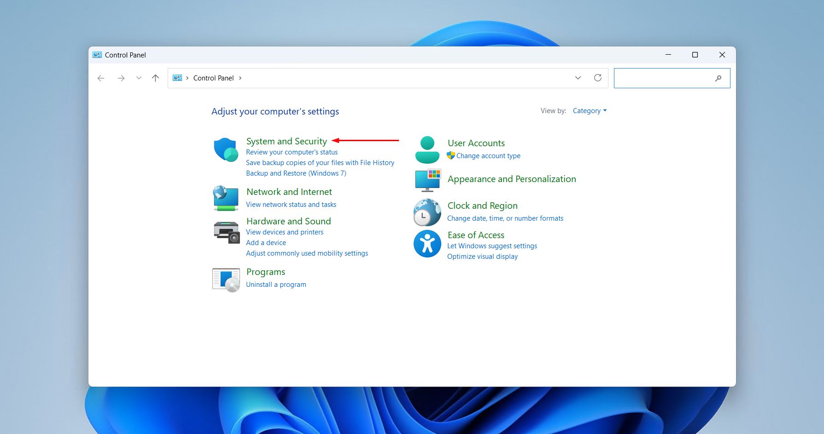This screenshot has width=824, height=434.
Task: Refresh the Control Panel view
Action: tap(598, 78)
